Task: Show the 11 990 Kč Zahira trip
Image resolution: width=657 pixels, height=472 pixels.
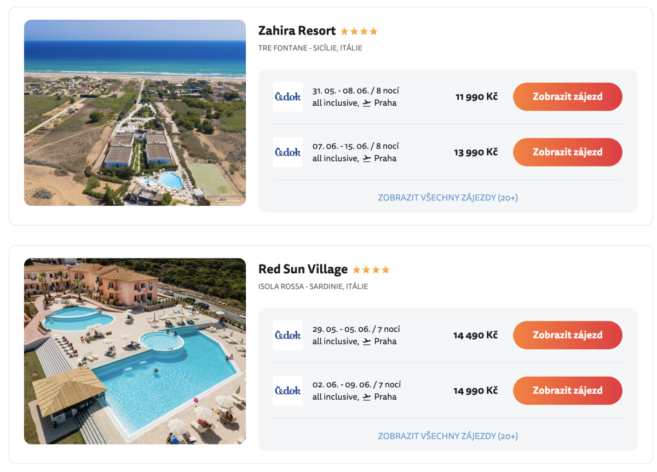Action: pyautogui.click(x=567, y=97)
